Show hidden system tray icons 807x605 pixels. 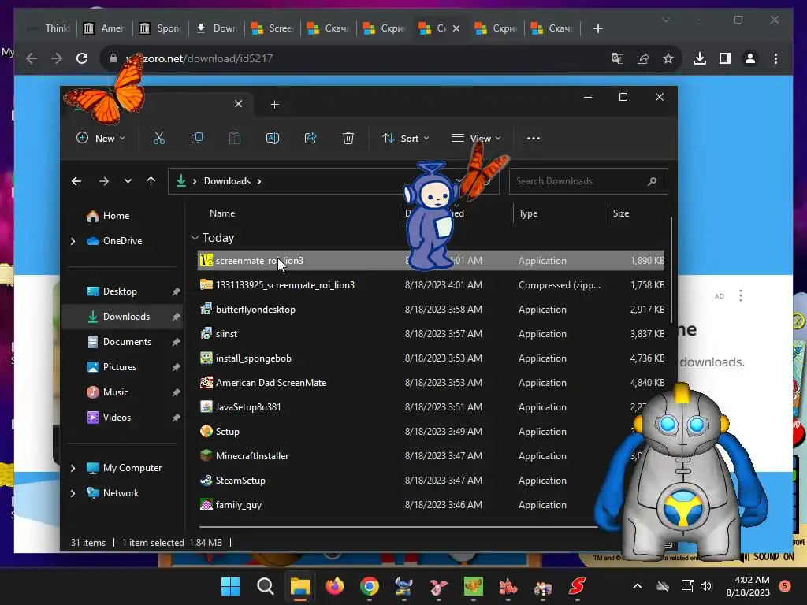click(x=637, y=586)
